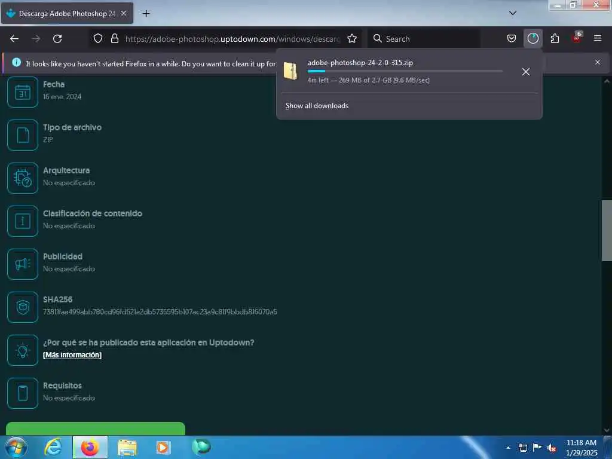
Task: Click the SHA256 shield icon
Action: 23,307
